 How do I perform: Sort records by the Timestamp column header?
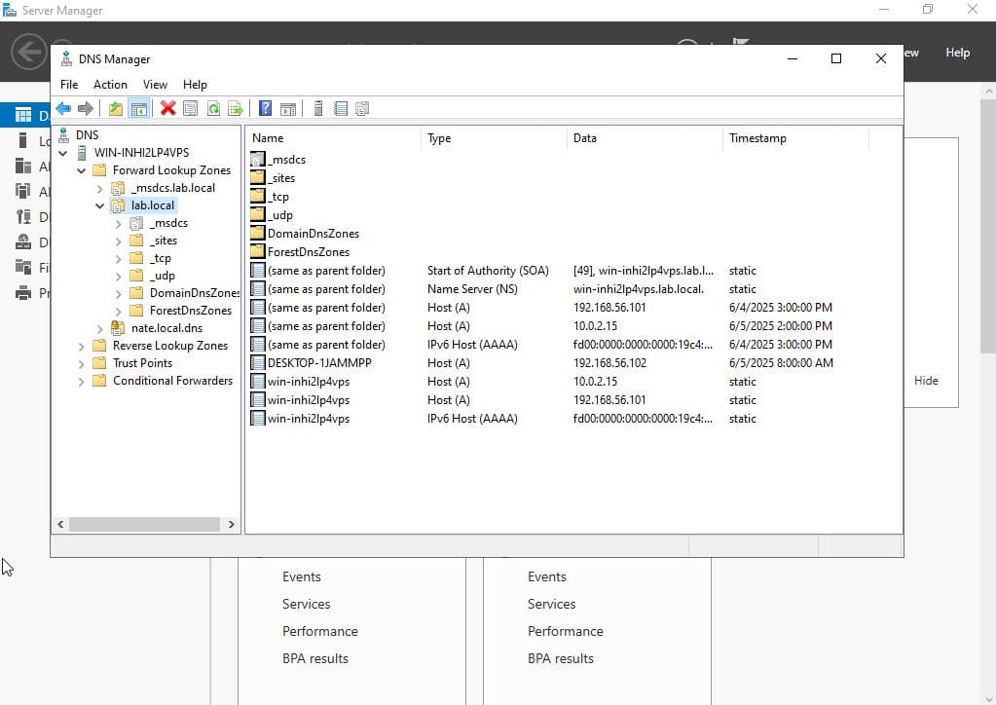point(757,138)
